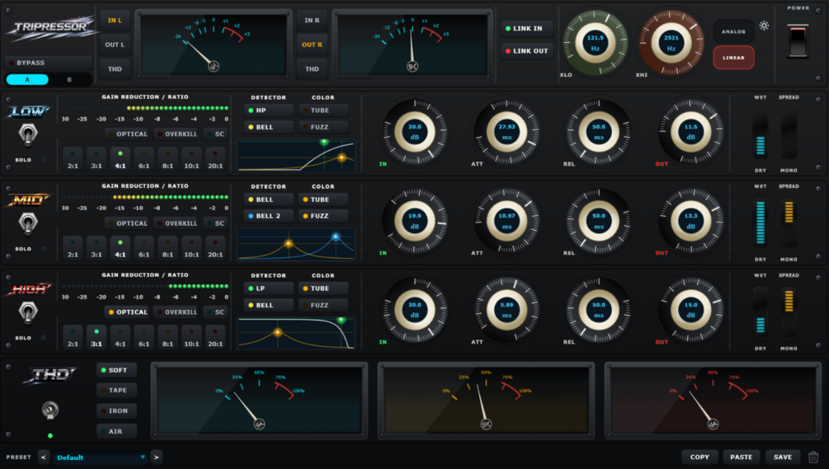Select the OUT L meter source
Screen dimensions: 829x469
(x=115, y=45)
